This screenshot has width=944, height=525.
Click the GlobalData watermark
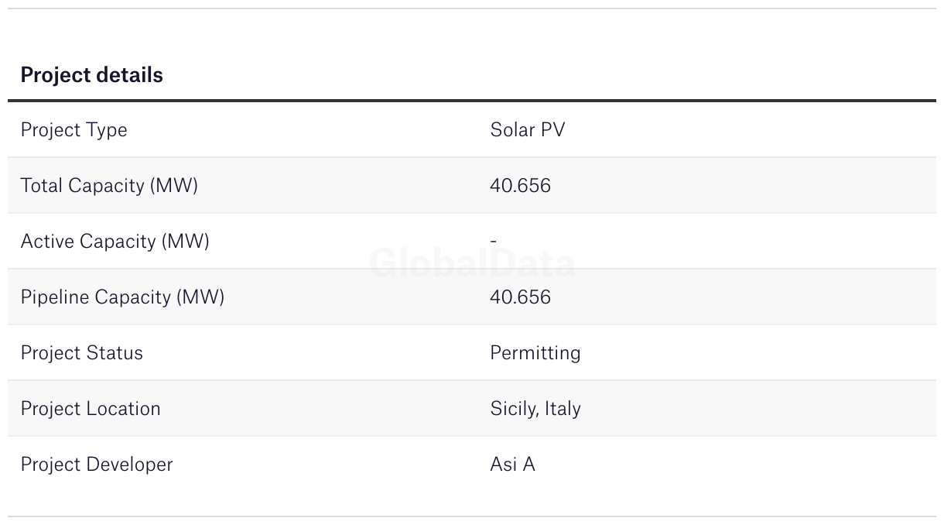tap(472, 264)
